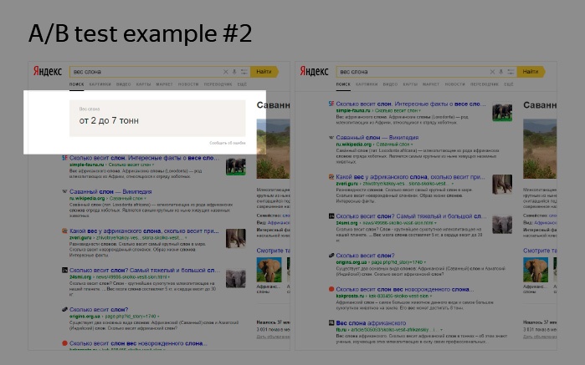This screenshot has height=365, width=585.
Task: Select Поиск tab in right screenshot
Action: pos(343,84)
